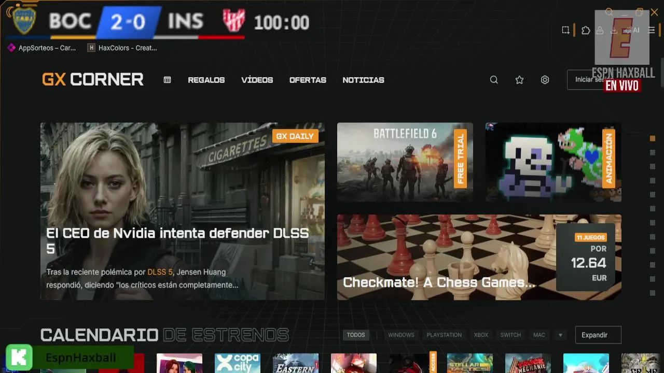Screen dimensions: 664x373
Task: Open the Nvidia DLSS 5 GX Daily article
Action: tap(183, 211)
